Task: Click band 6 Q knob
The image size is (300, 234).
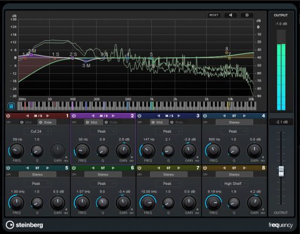Action: [x=103, y=203]
